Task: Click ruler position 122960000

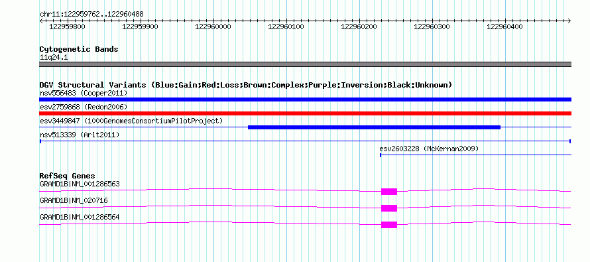Action: tap(213, 27)
